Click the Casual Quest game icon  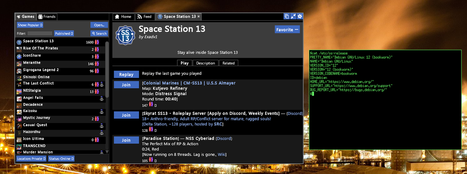(19, 125)
